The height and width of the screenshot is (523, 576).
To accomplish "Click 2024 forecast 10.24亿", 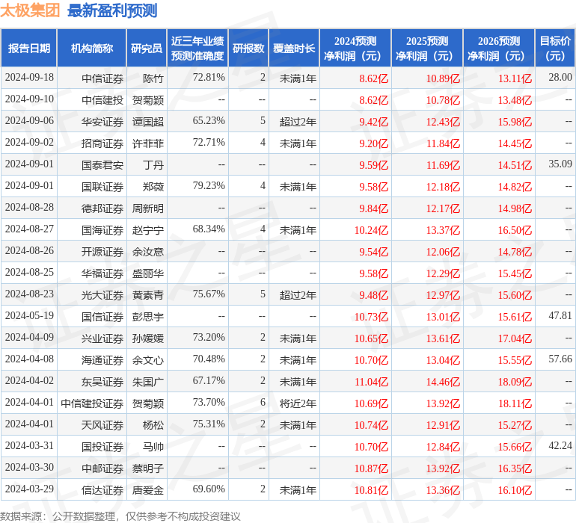I will (371, 230).
